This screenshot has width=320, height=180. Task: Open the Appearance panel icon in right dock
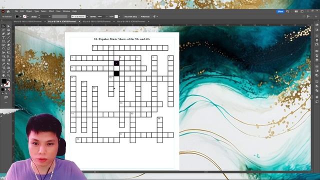(316, 97)
